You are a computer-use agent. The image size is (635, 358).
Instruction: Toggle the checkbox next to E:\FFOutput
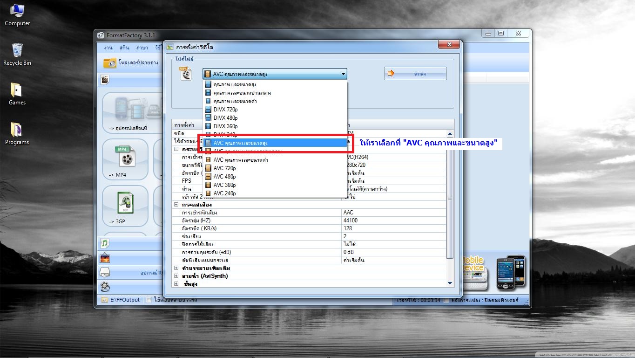pos(149,300)
